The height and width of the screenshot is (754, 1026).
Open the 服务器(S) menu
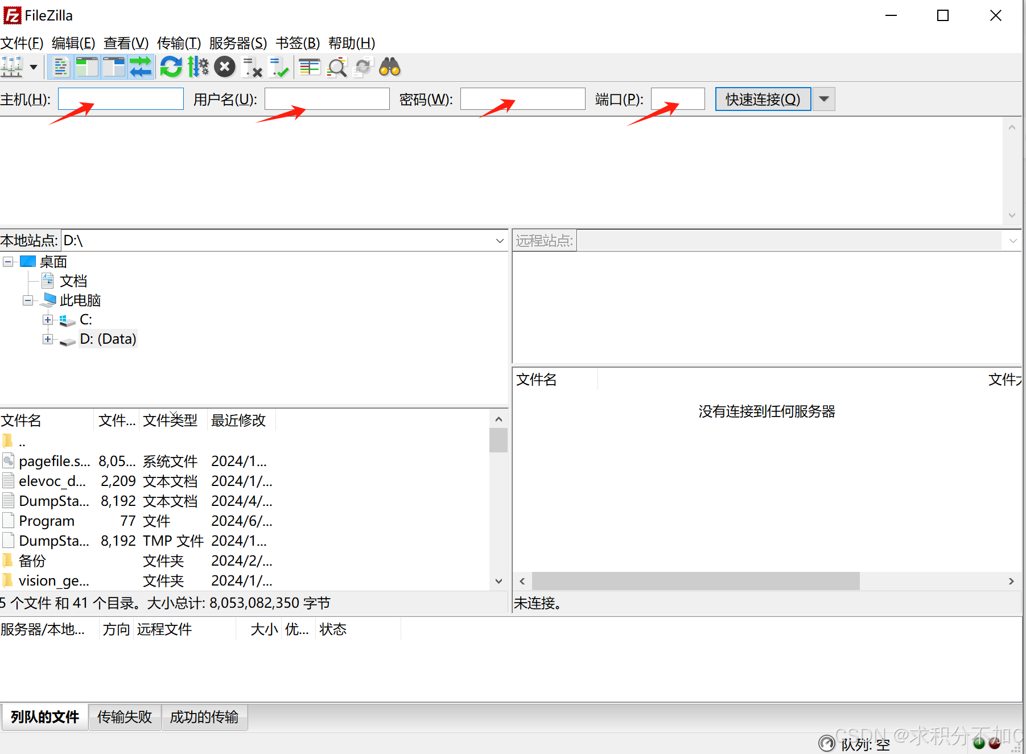coord(238,43)
